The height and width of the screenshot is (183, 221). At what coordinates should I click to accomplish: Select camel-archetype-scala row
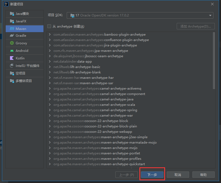pos(130,105)
